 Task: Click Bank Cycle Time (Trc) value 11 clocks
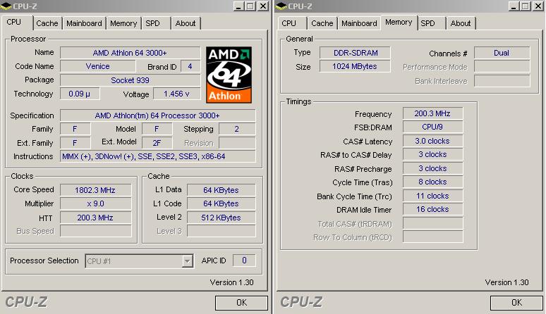(x=432, y=196)
